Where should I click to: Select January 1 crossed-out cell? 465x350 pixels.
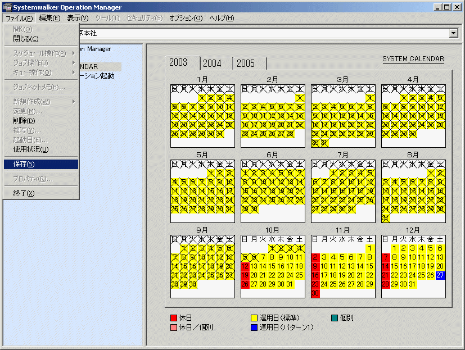[x=202, y=98]
